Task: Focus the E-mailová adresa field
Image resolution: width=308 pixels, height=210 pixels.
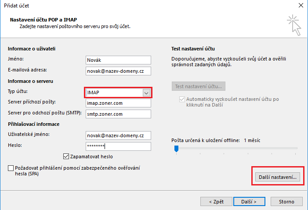Action: [x=118, y=70]
